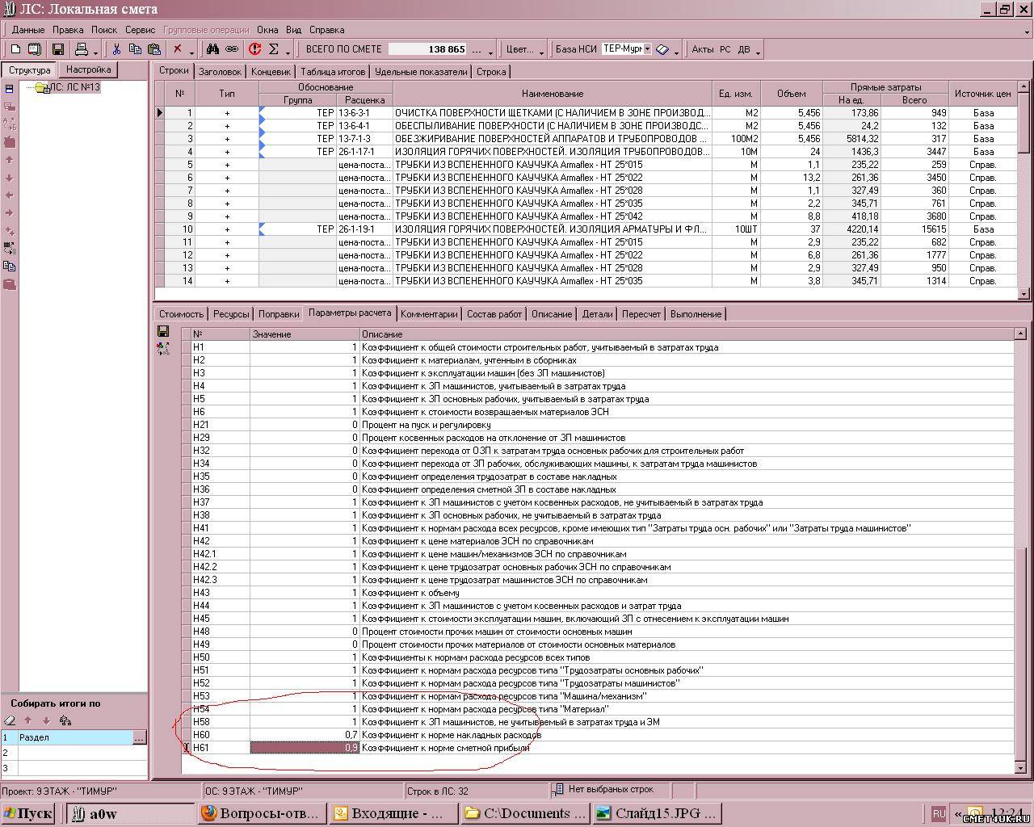Click the red recalculate icon
This screenshot has height=827, width=1034.
pos(254,49)
